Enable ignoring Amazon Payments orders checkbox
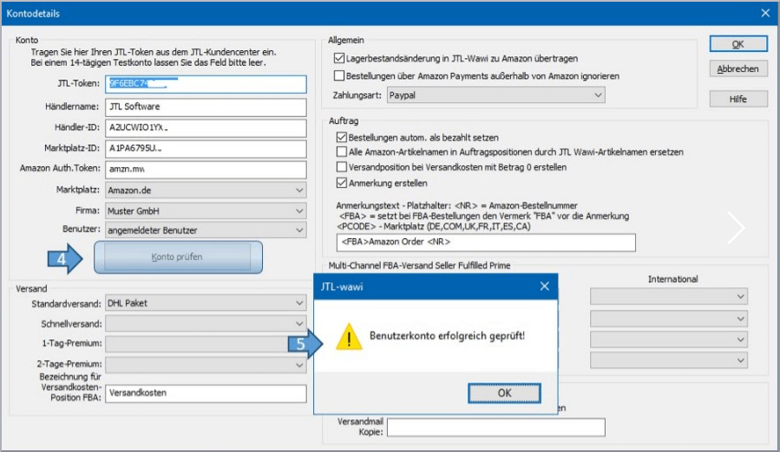This screenshot has height=452, width=780. tap(339, 75)
